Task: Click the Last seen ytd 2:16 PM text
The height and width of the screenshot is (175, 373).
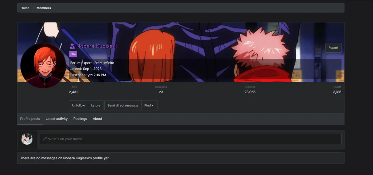Action: 88,75
